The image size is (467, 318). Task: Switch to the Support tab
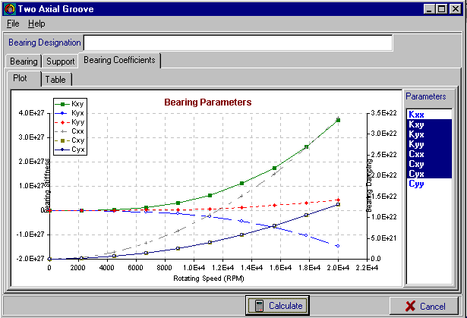pyautogui.click(x=60, y=61)
